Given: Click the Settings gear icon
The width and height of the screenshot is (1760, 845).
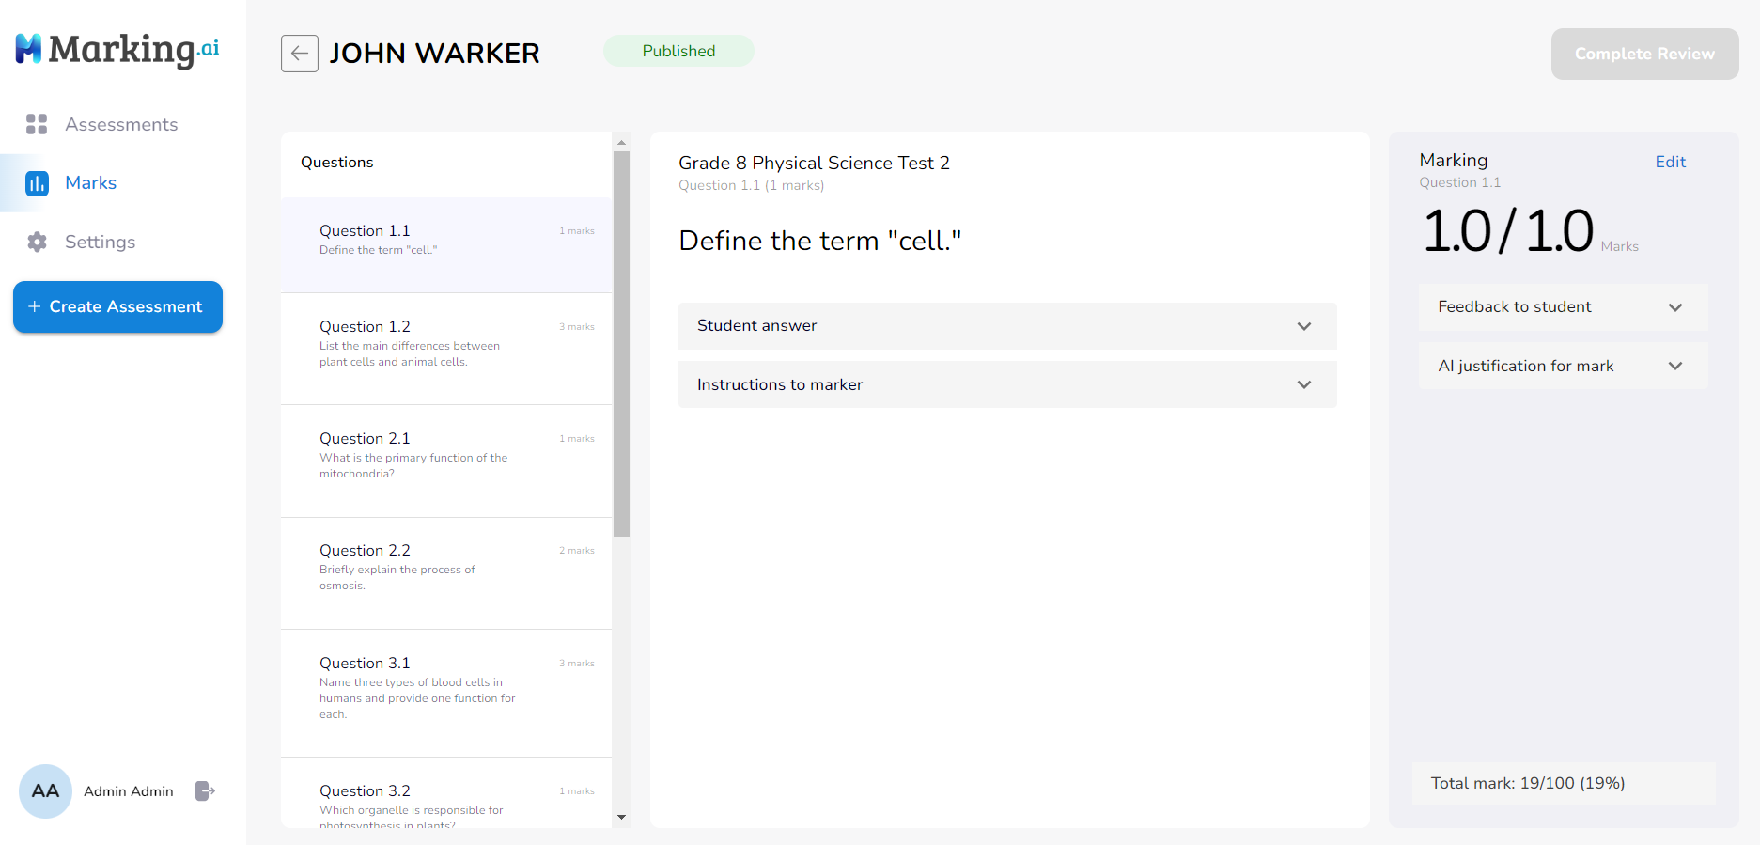Looking at the screenshot, I should pos(37,242).
